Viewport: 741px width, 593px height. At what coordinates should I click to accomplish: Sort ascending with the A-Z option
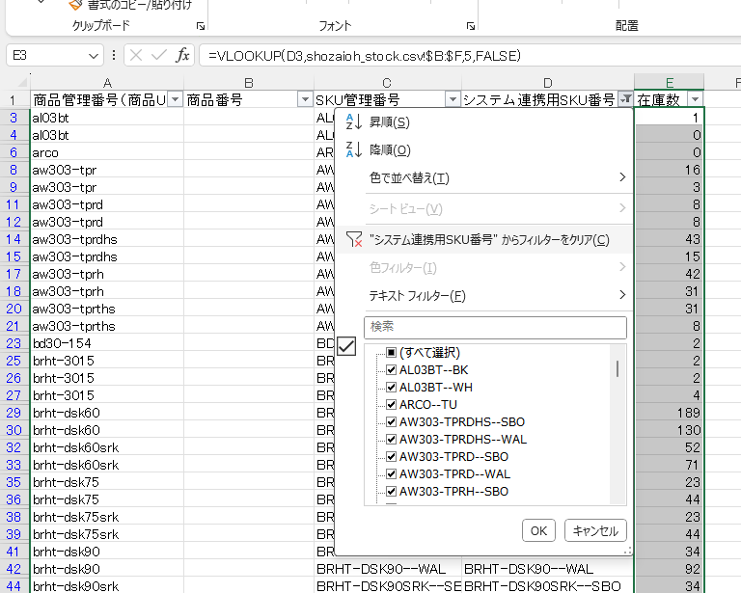[x=483, y=122]
